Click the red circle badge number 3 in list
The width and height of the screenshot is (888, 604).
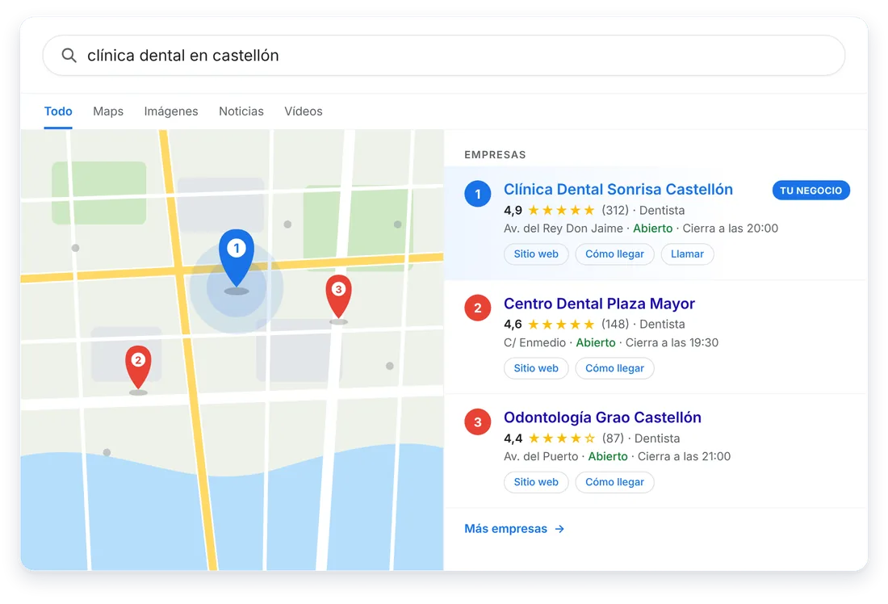[x=477, y=422]
